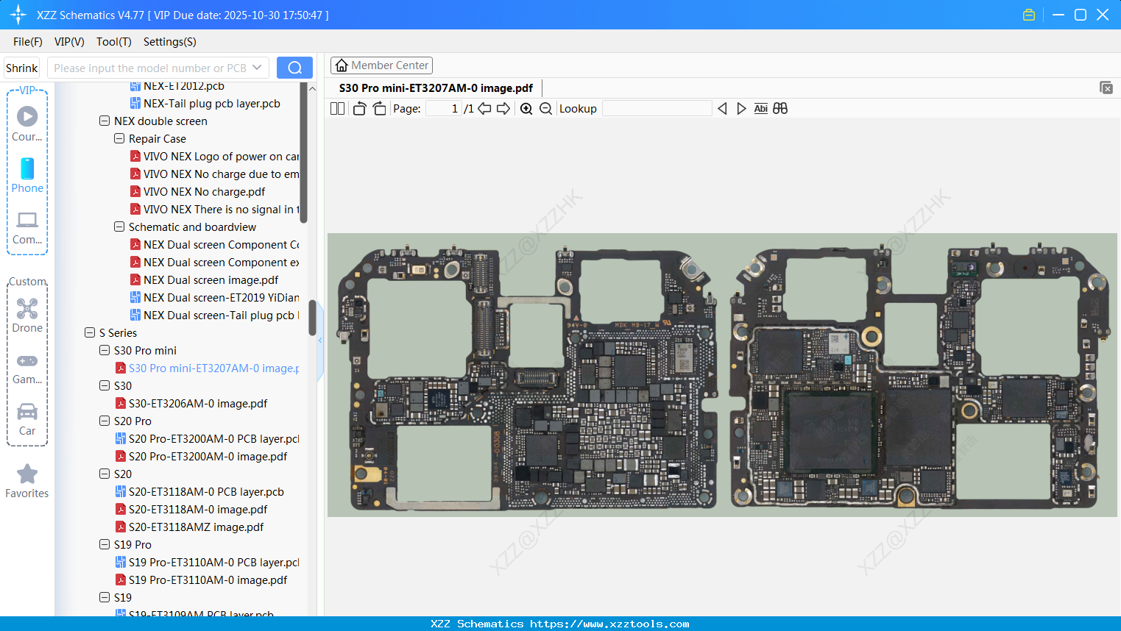This screenshot has height=631, width=1121.
Task: Go to next page arrow
Action: point(503,109)
